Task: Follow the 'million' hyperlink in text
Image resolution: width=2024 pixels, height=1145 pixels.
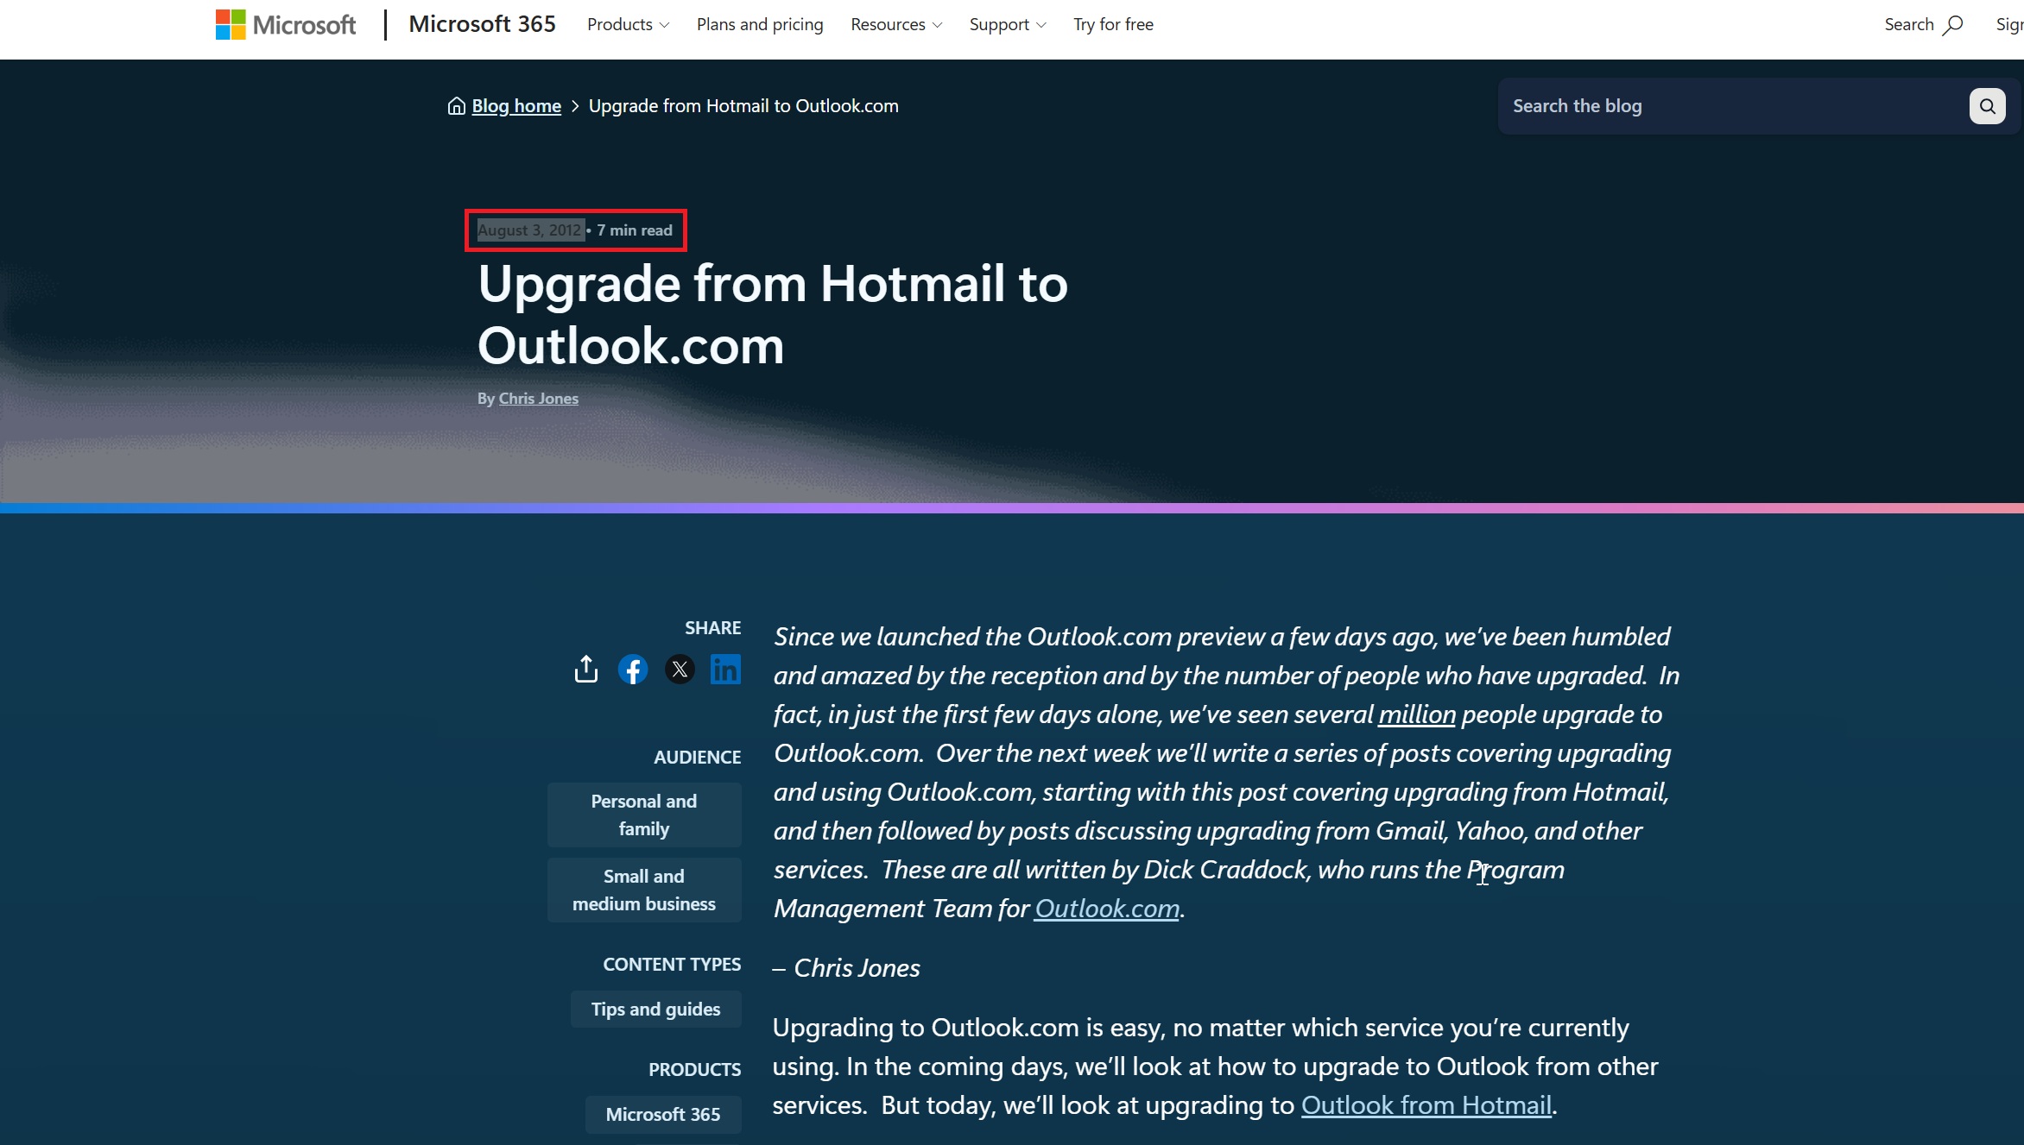Action: click(x=1417, y=714)
